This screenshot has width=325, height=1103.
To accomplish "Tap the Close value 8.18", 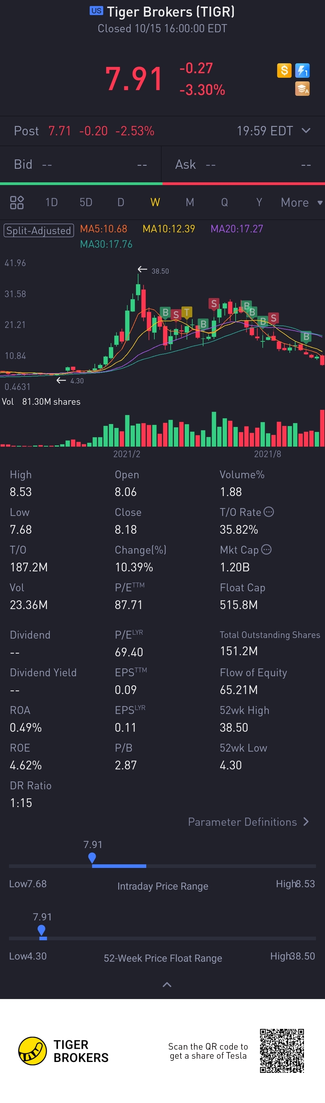I will 126,530.
